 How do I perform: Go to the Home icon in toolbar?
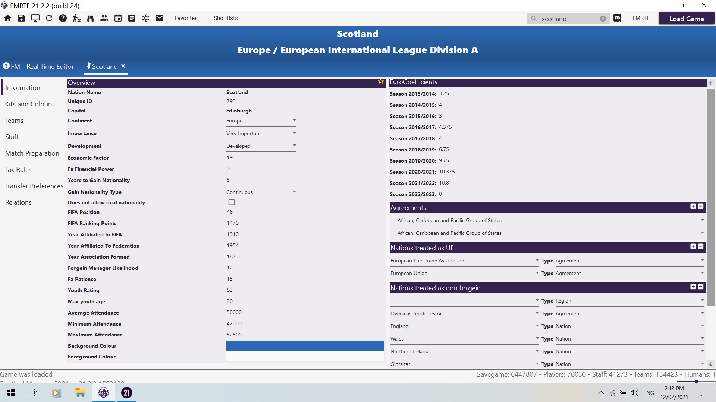8,18
